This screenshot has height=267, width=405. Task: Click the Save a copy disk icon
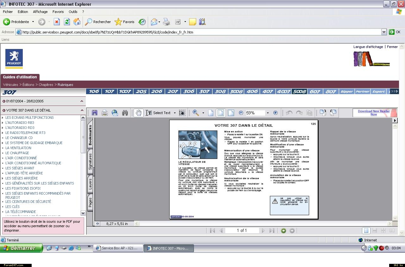pos(94,113)
